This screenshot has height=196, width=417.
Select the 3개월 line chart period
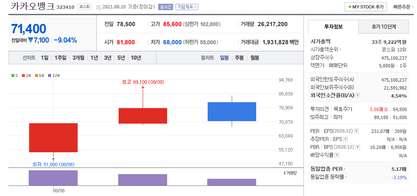point(78,58)
